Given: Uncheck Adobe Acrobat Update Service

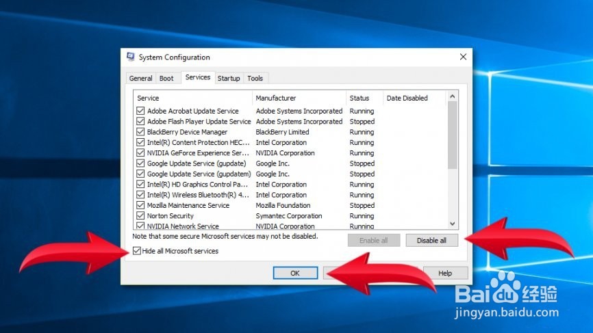Looking at the screenshot, I should point(140,111).
